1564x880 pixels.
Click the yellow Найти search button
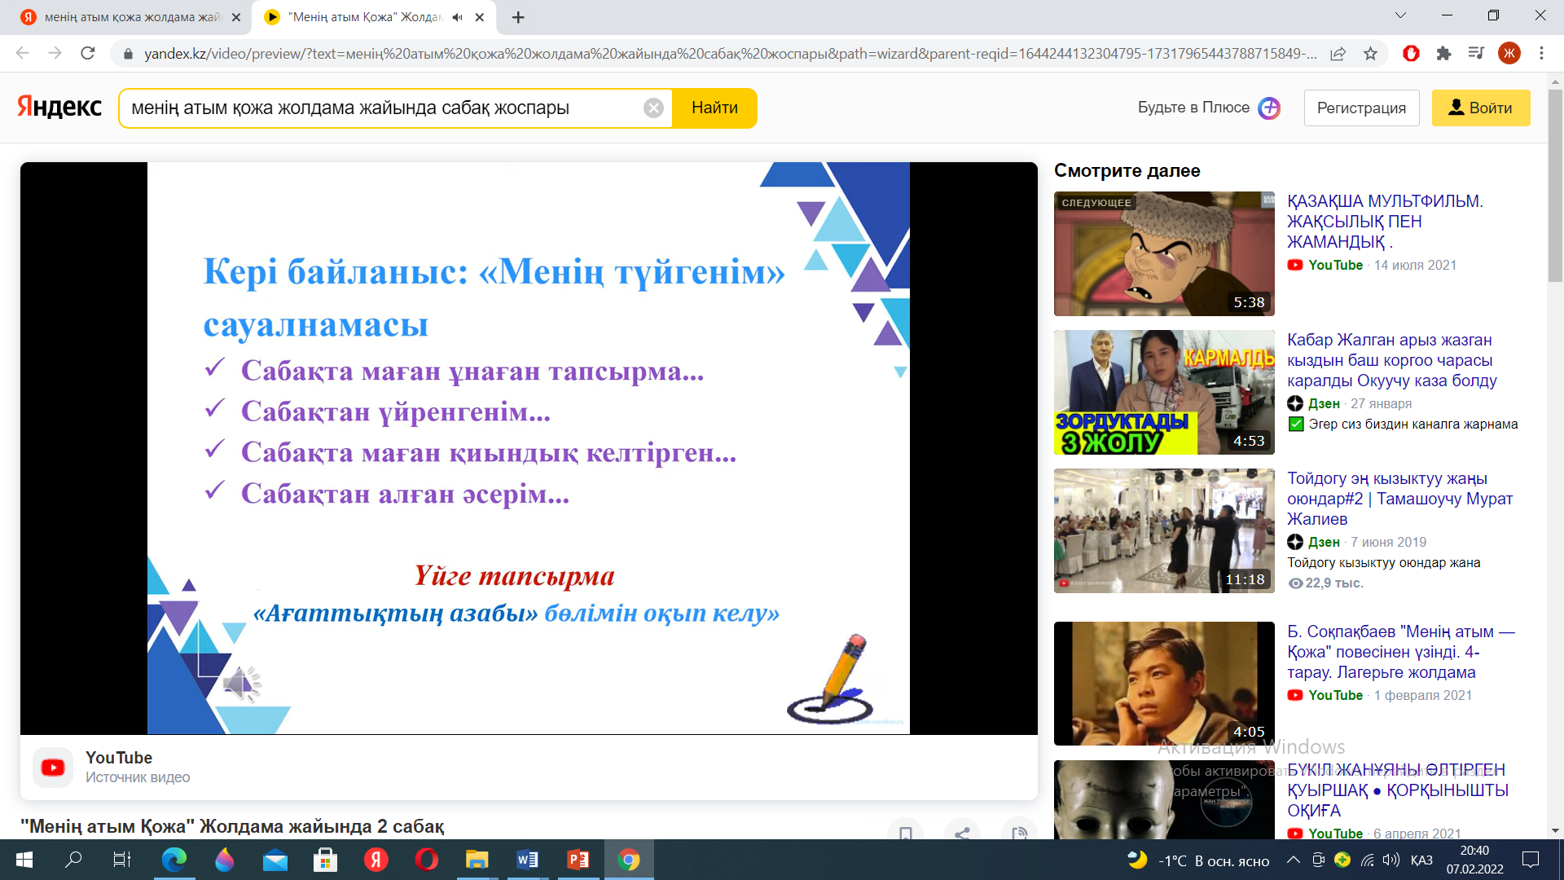click(714, 108)
